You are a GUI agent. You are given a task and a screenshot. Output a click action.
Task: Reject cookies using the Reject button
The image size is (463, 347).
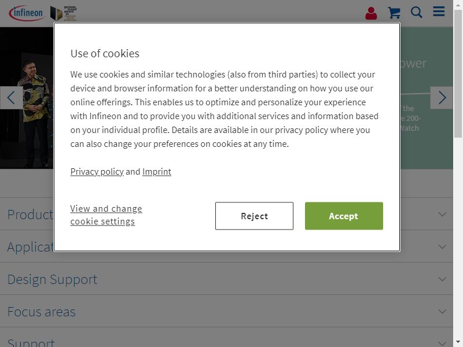coord(254,216)
